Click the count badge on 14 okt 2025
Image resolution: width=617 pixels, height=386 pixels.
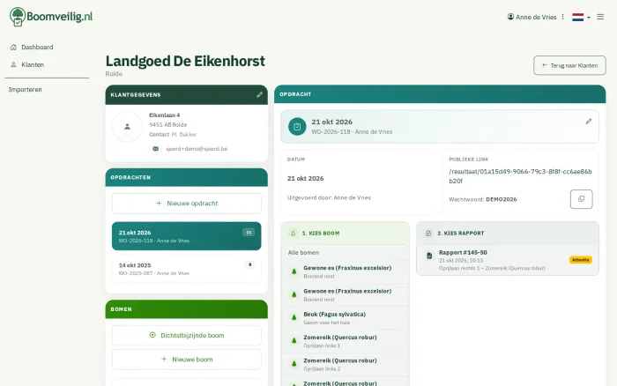[x=249, y=264]
